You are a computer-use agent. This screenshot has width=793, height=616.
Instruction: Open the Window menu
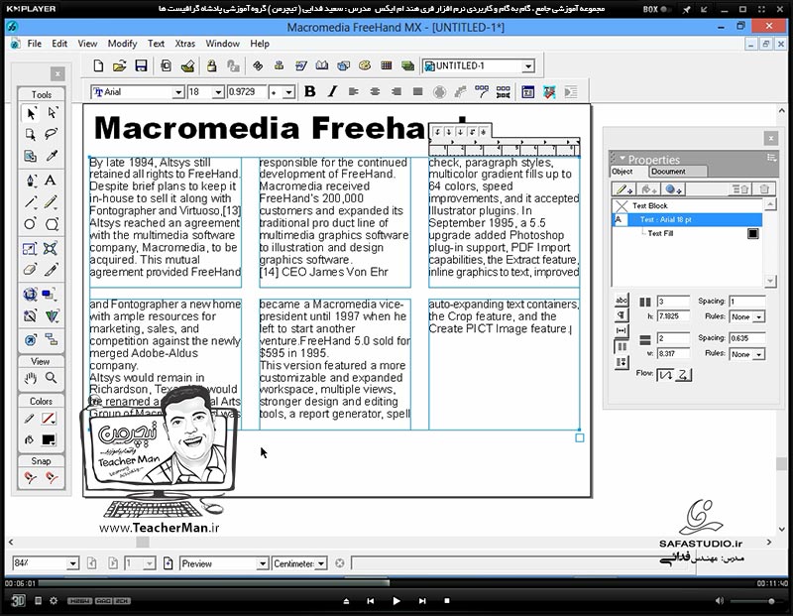coord(222,44)
